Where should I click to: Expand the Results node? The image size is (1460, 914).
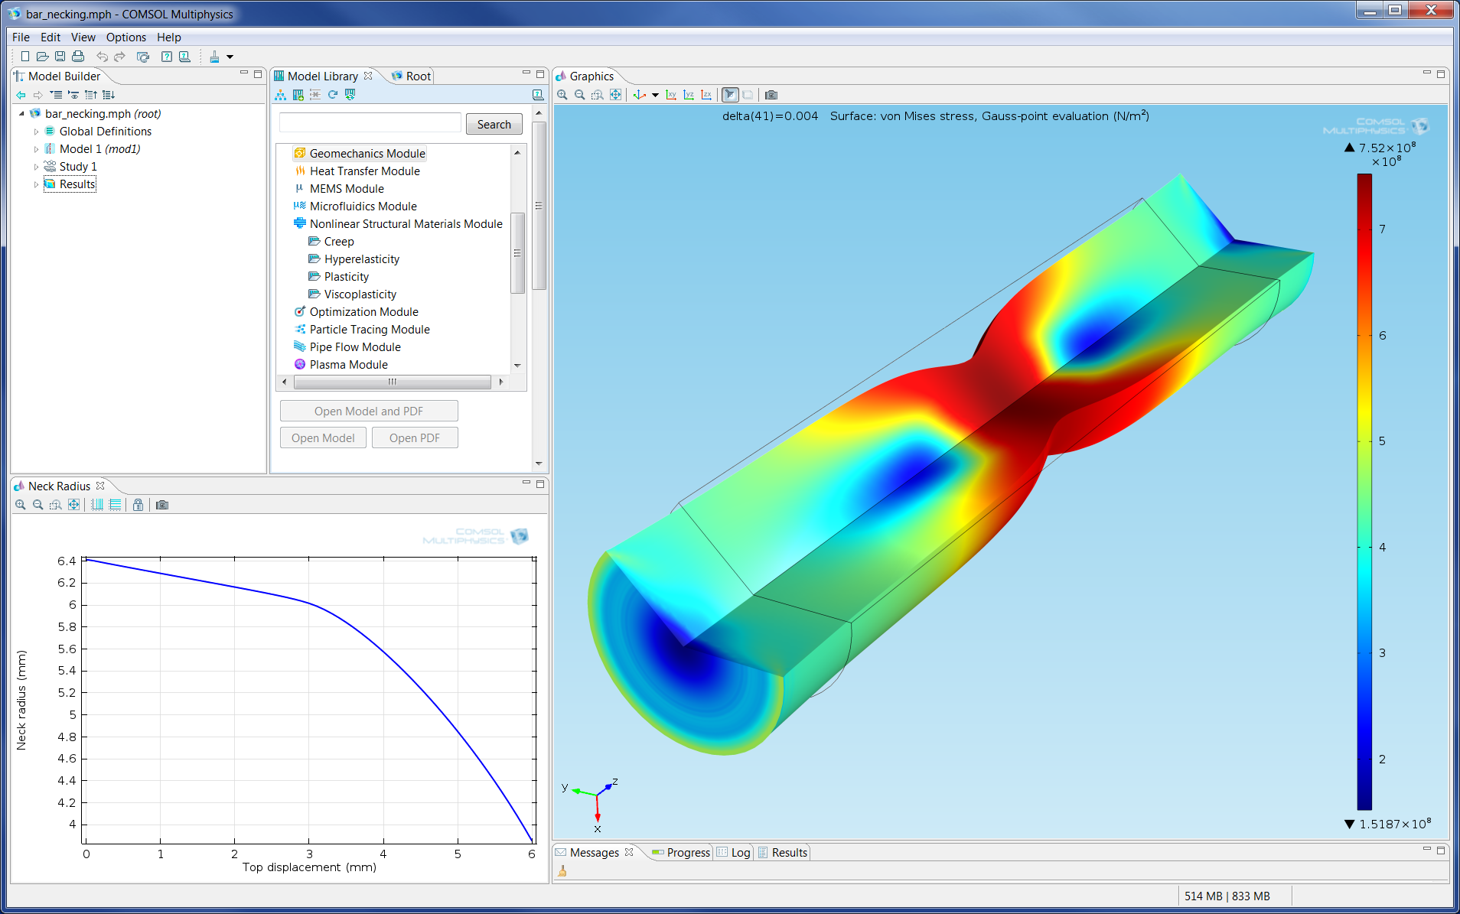36,184
